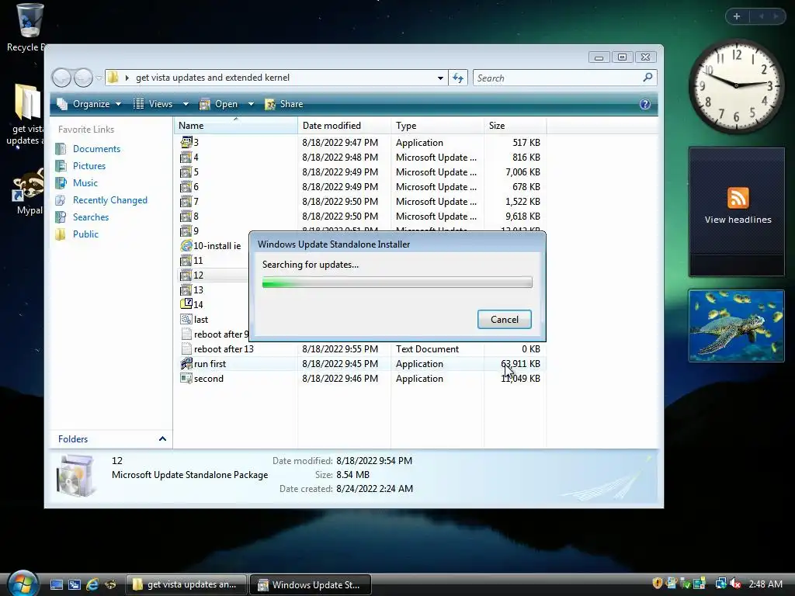Screen dimensions: 795x596
Task: Click the Explorer Forward navigation button
Action: 84,78
